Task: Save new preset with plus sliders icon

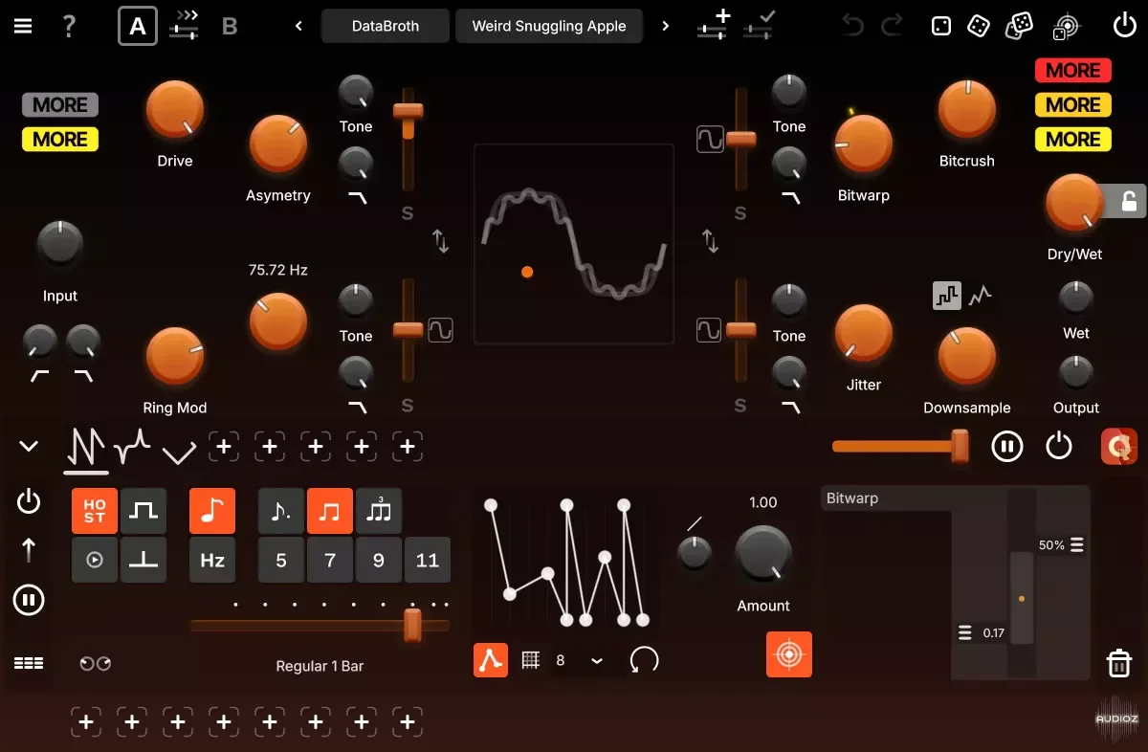Action: (x=713, y=25)
